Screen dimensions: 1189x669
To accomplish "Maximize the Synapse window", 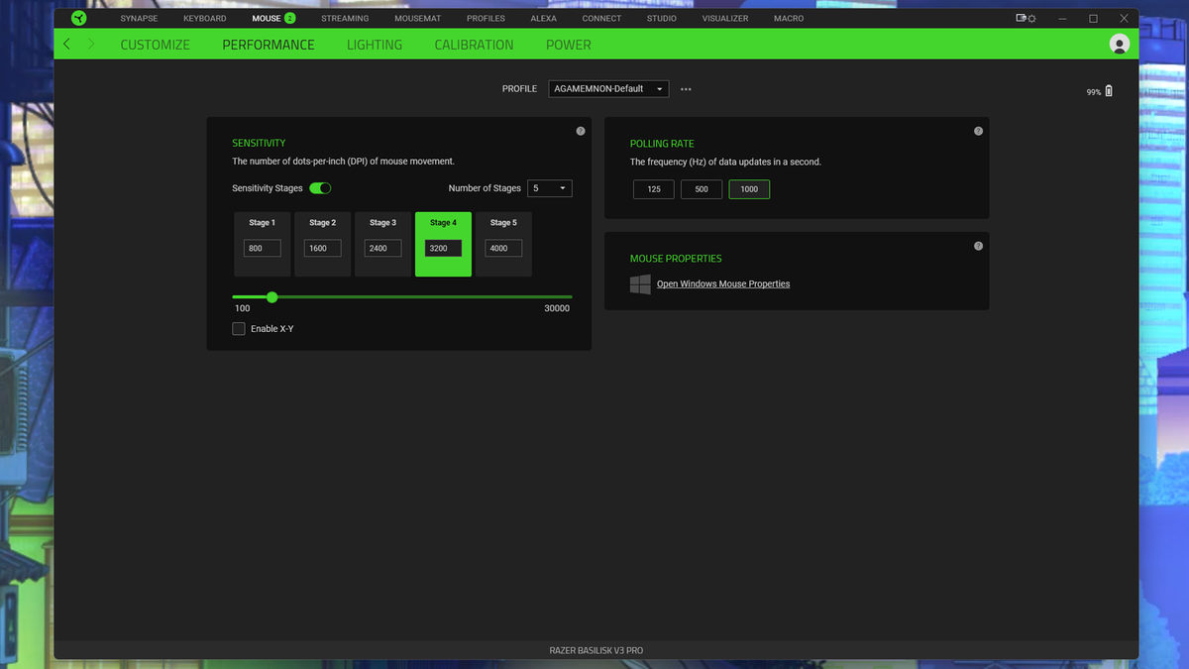I will coord(1094,18).
